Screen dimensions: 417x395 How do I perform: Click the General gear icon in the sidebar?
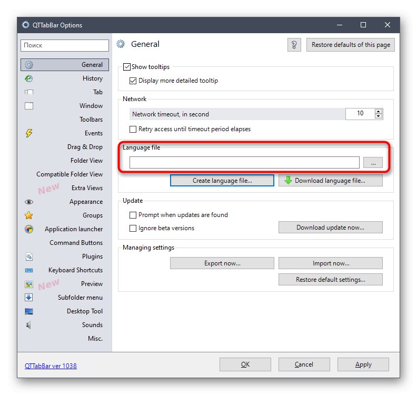pyautogui.click(x=29, y=65)
